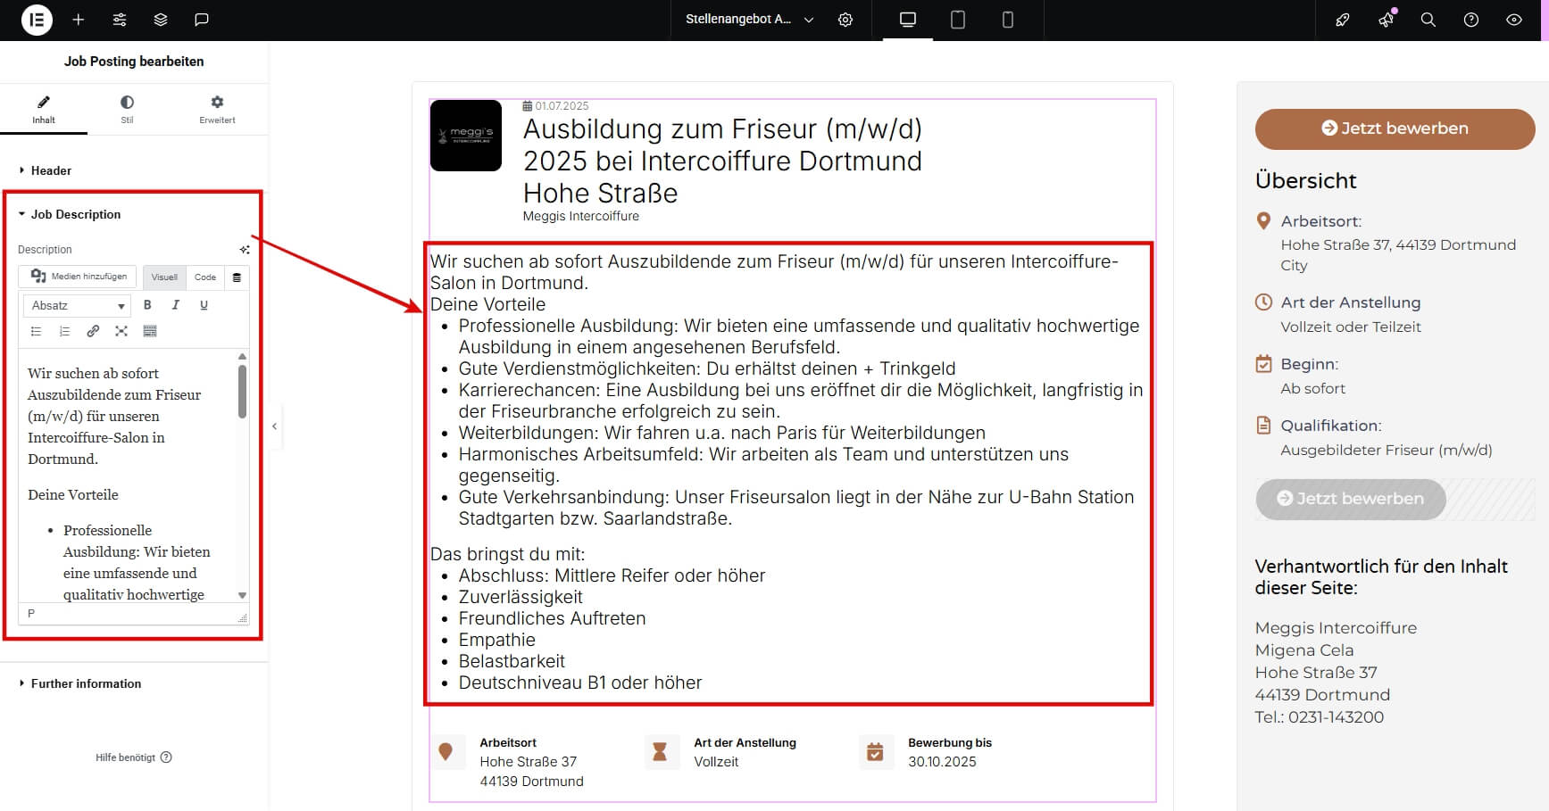Switch to the Erweitert tab

[217, 109]
